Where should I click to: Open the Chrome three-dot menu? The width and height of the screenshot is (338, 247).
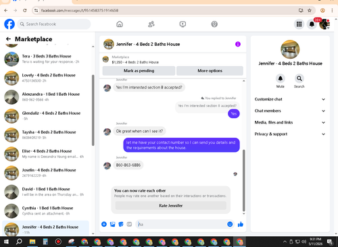332,10
